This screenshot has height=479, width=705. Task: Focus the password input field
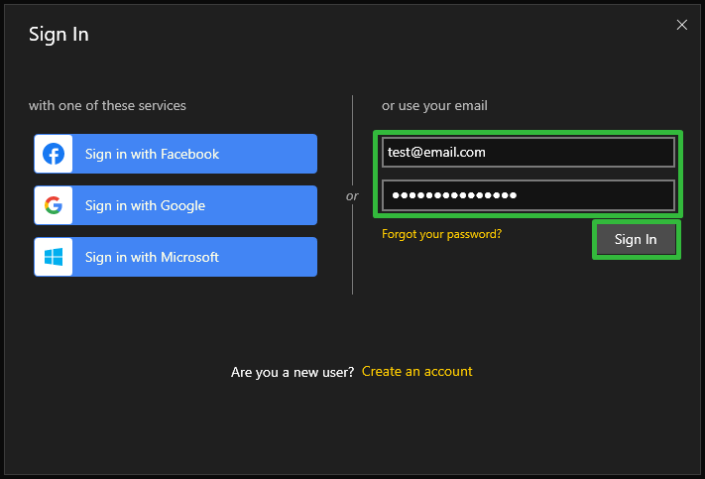pyautogui.click(x=529, y=195)
